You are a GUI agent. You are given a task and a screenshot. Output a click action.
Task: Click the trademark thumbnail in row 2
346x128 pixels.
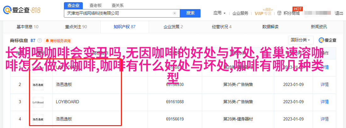pos(38,85)
